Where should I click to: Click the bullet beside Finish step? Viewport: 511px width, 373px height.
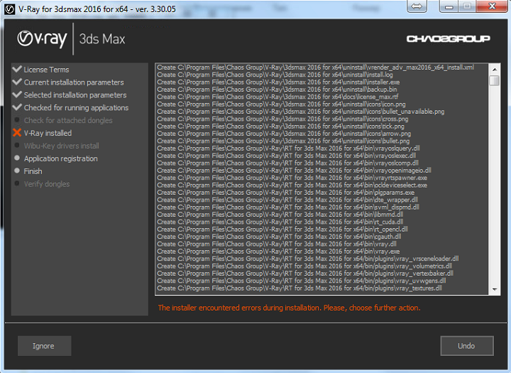point(17,171)
